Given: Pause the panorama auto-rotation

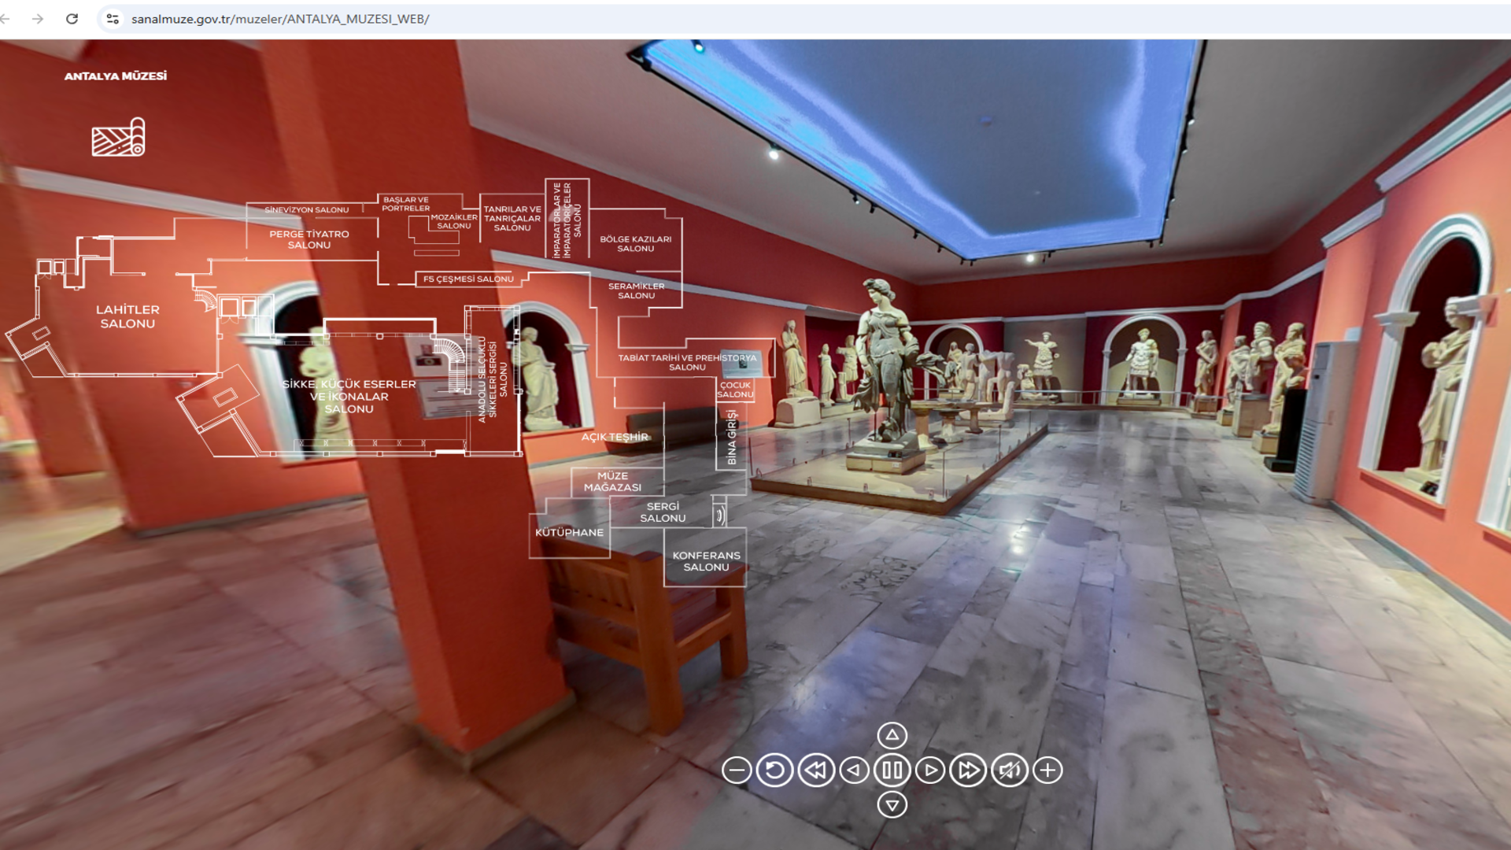Looking at the screenshot, I should tap(892, 771).
